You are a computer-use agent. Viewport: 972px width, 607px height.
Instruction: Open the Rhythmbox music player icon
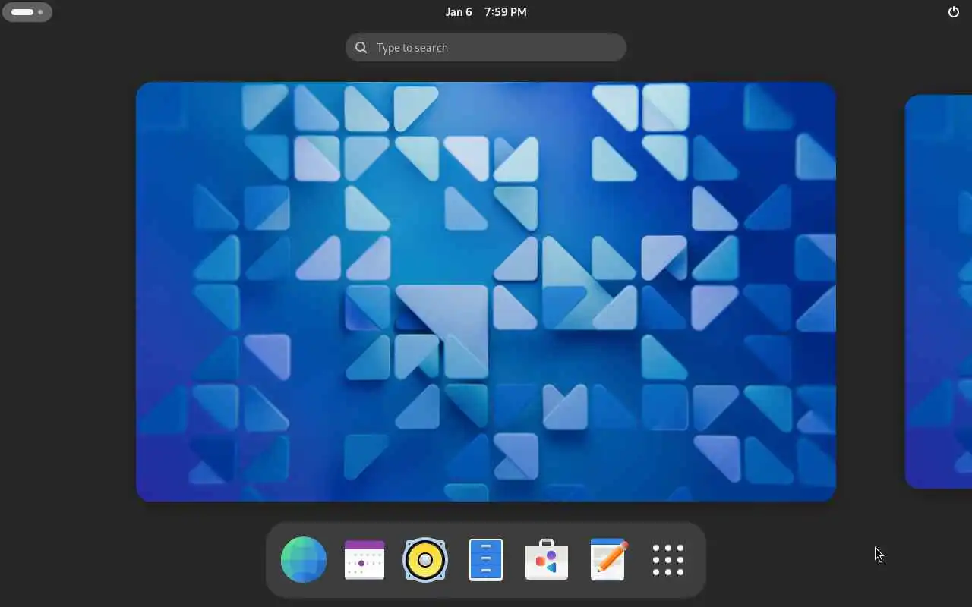coord(425,560)
